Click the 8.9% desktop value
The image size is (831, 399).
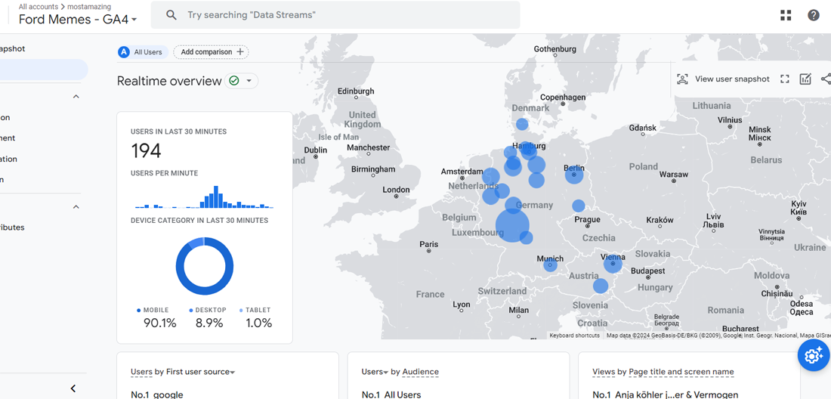tap(209, 323)
